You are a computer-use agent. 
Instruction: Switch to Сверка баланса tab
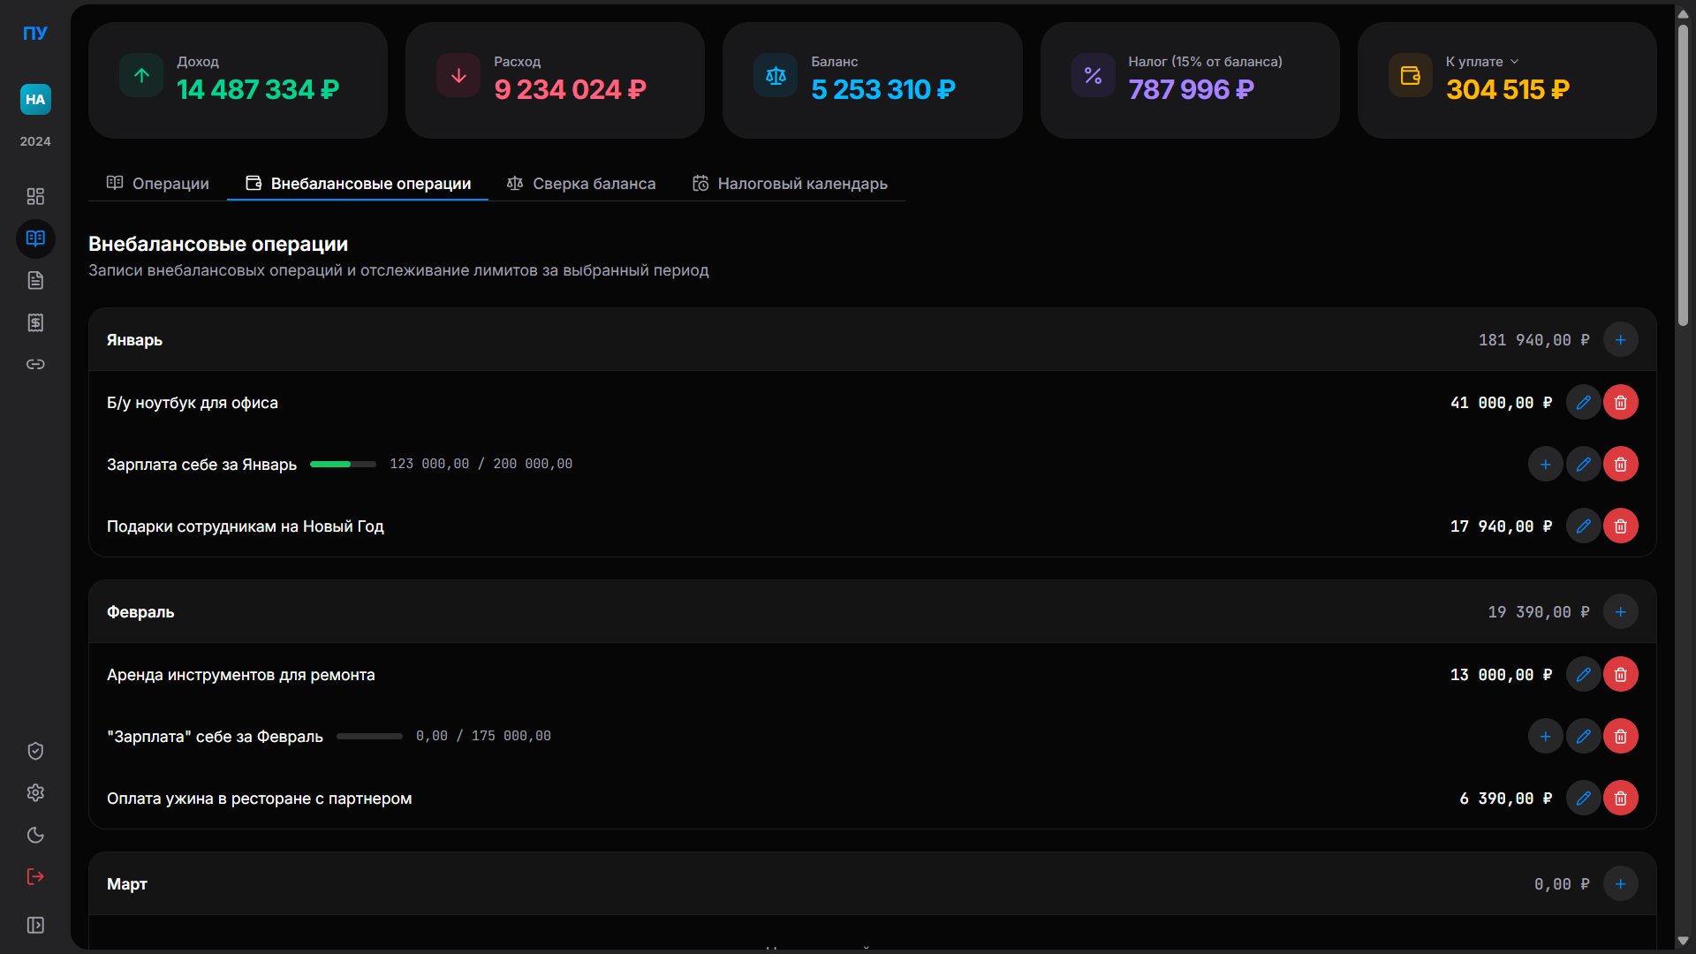pos(581,184)
